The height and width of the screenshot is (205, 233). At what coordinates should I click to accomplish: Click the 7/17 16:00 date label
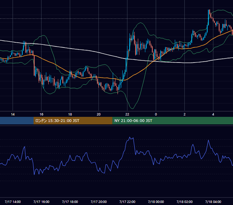tap(41, 202)
